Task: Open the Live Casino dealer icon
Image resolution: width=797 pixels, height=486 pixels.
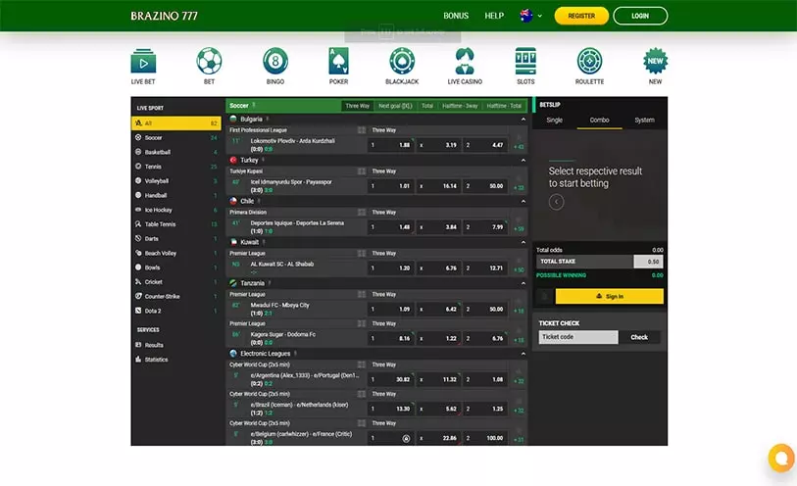Action: [465, 61]
